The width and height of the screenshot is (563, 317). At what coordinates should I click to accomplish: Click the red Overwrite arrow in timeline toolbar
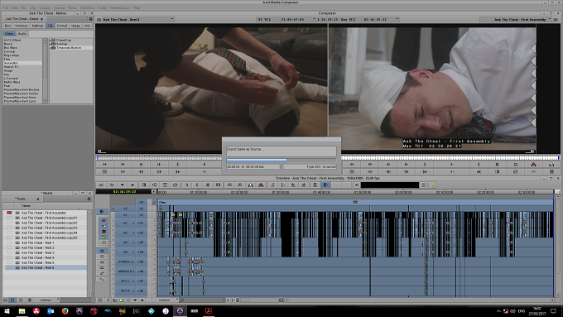point(261,185)
